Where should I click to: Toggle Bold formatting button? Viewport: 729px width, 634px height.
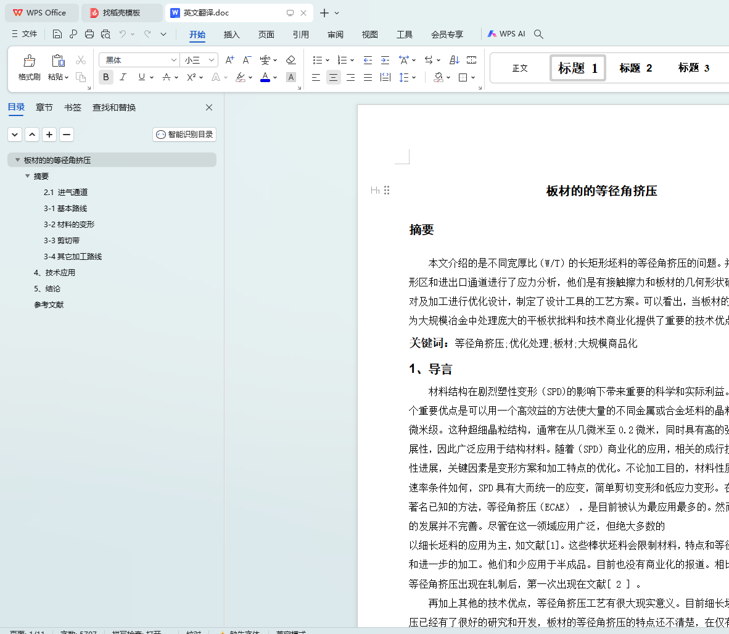[106, 77]
